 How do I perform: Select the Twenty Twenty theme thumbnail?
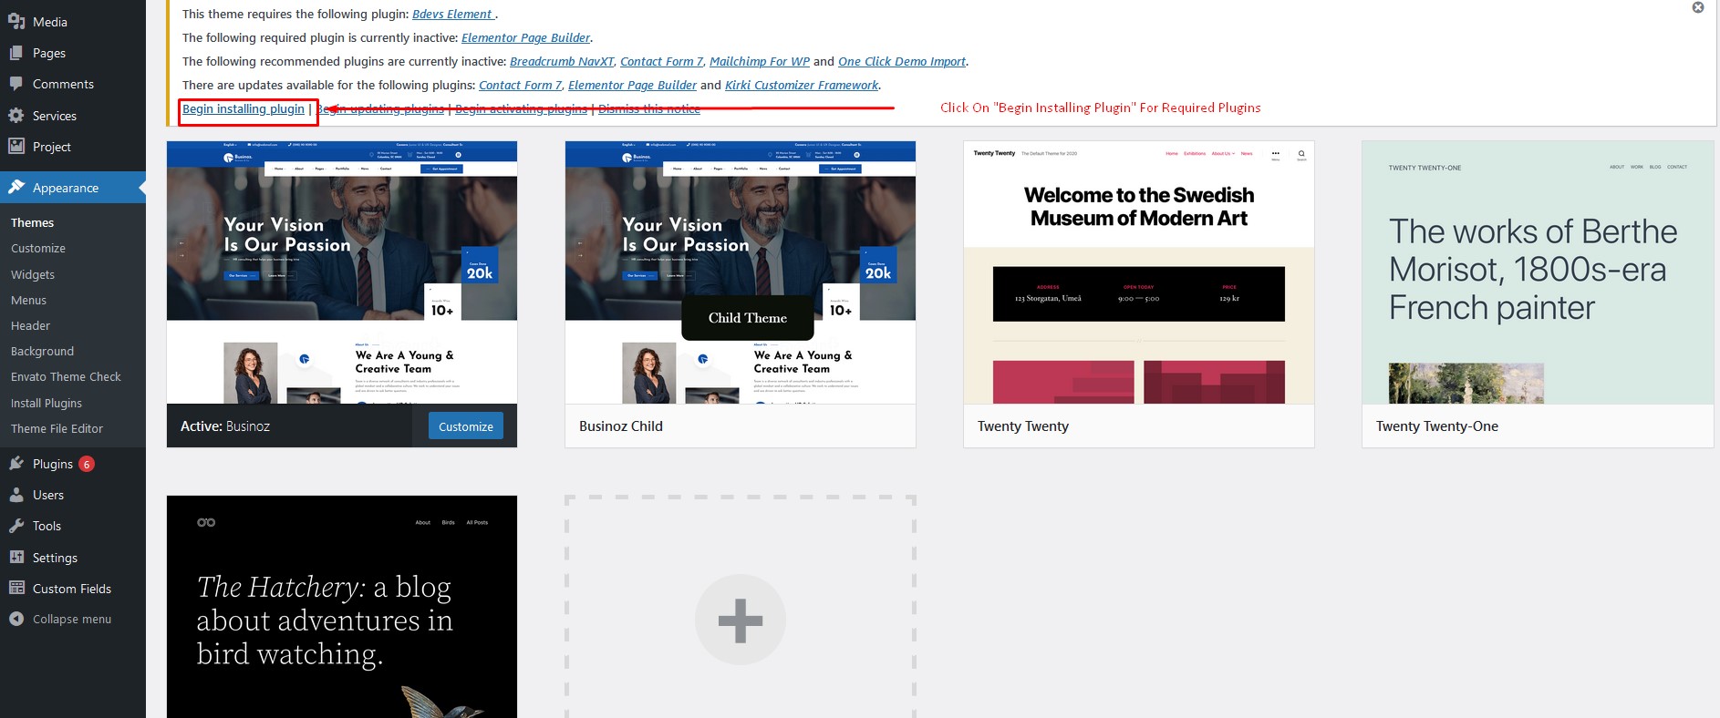click(1138, 272)
